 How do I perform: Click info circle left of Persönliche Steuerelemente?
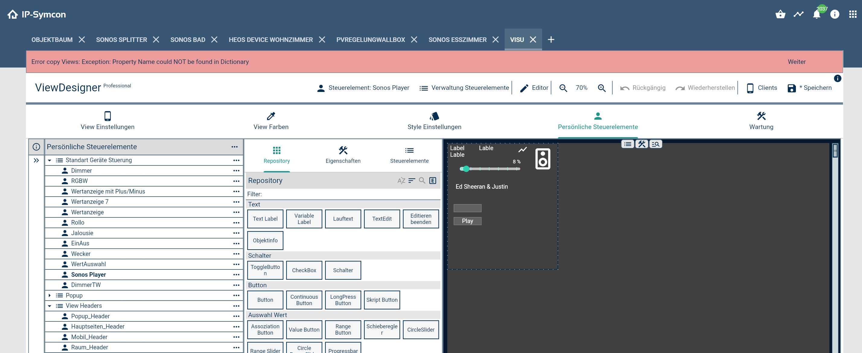pyautogui.click(x=36, y=147)
